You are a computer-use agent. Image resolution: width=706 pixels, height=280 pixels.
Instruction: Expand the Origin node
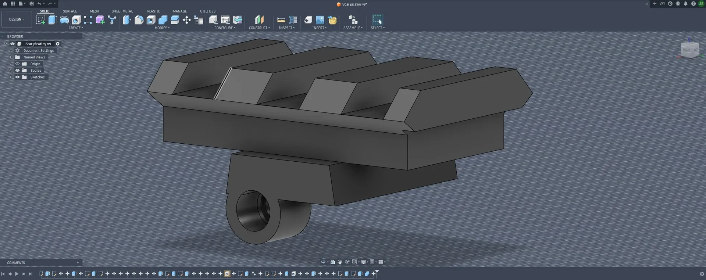[11, 64]
